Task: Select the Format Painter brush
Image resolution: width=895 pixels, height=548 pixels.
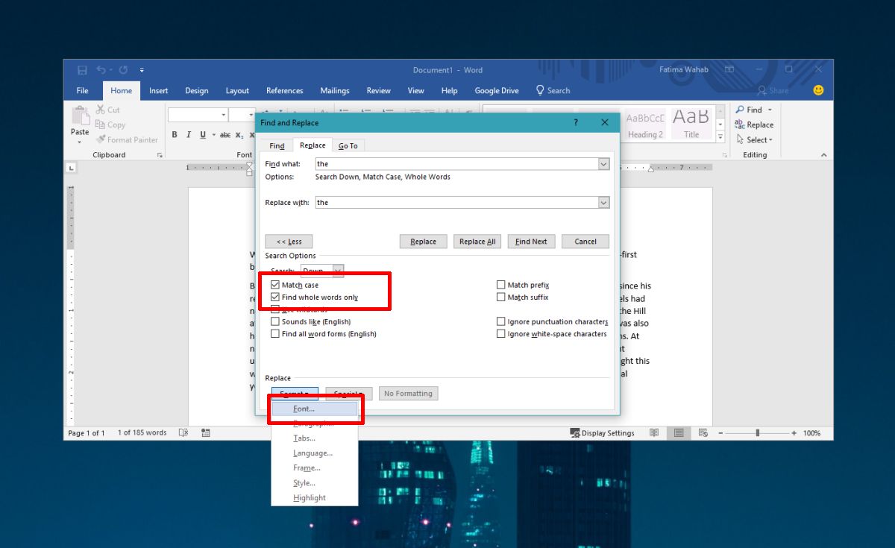Action: tap(101, 139)
